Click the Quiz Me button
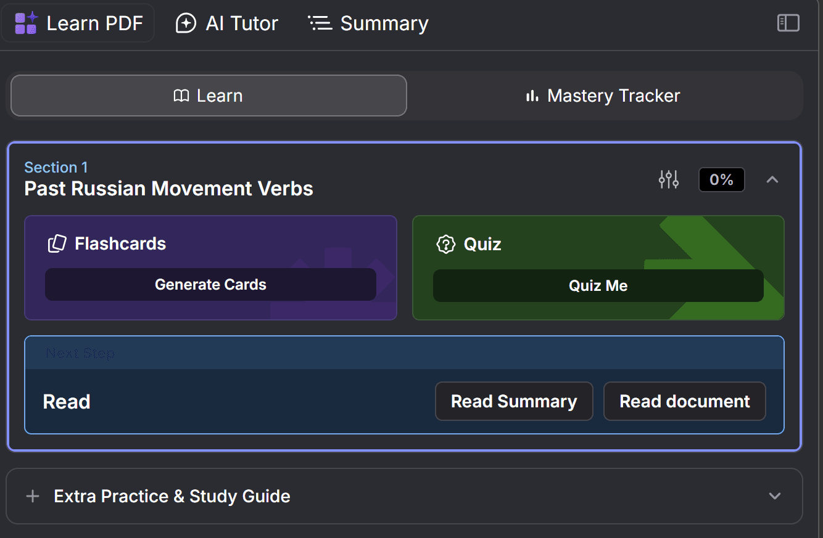Viewport: 823px width, 538px height. pyautogui.click(x=598, y=285)
